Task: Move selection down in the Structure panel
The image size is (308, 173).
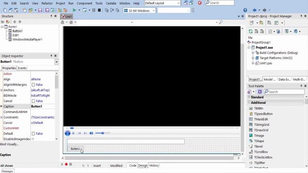Action: tap(20, 22)
